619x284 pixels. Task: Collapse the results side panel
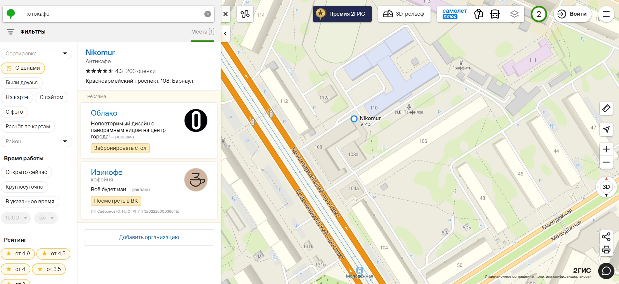(x=226, y=34)
